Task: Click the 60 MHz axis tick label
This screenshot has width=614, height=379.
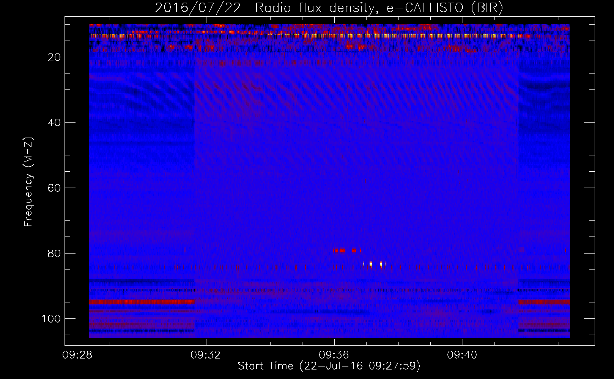Action: tap(54, 188)
